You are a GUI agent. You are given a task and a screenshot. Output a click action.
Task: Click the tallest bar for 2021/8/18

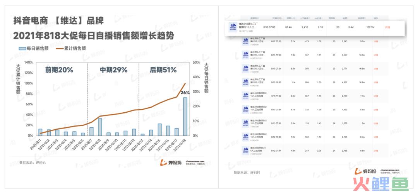coord(185,117)
